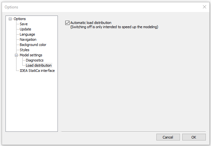Collapse the Model settings tree node
The height and width of the screenshot is (146, 211).
pyautogui.click(x=16, y=55)
